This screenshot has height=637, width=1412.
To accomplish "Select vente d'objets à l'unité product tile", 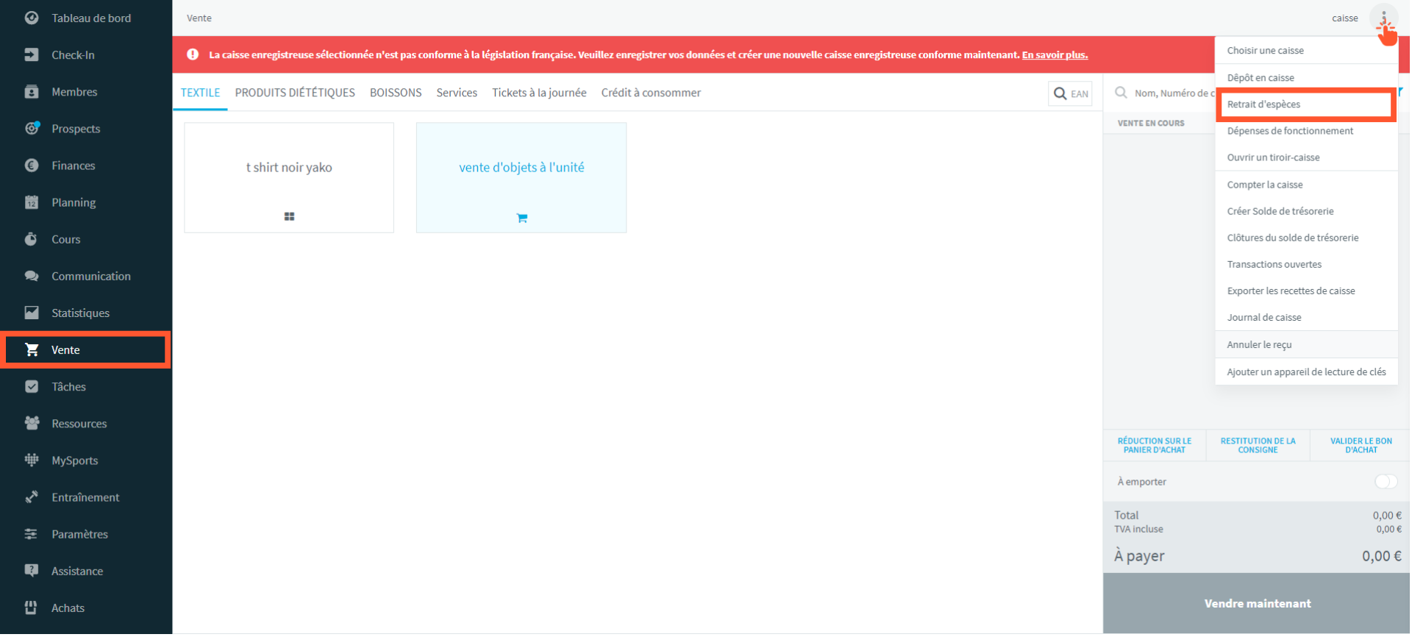I will pos(521,177).
